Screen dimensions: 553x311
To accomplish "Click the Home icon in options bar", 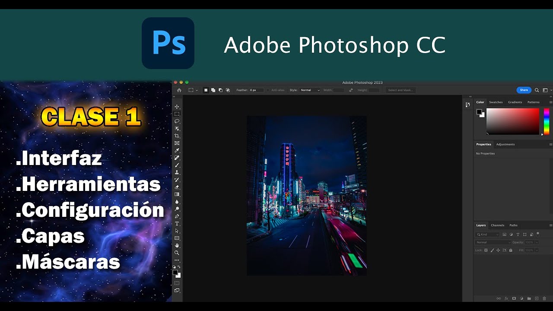I will (179, 90).
